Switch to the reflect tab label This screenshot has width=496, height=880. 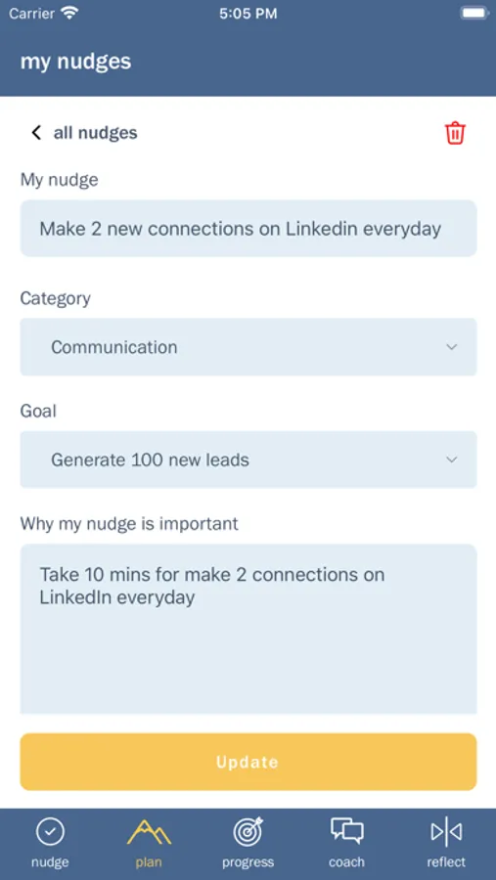coord(446,862)
